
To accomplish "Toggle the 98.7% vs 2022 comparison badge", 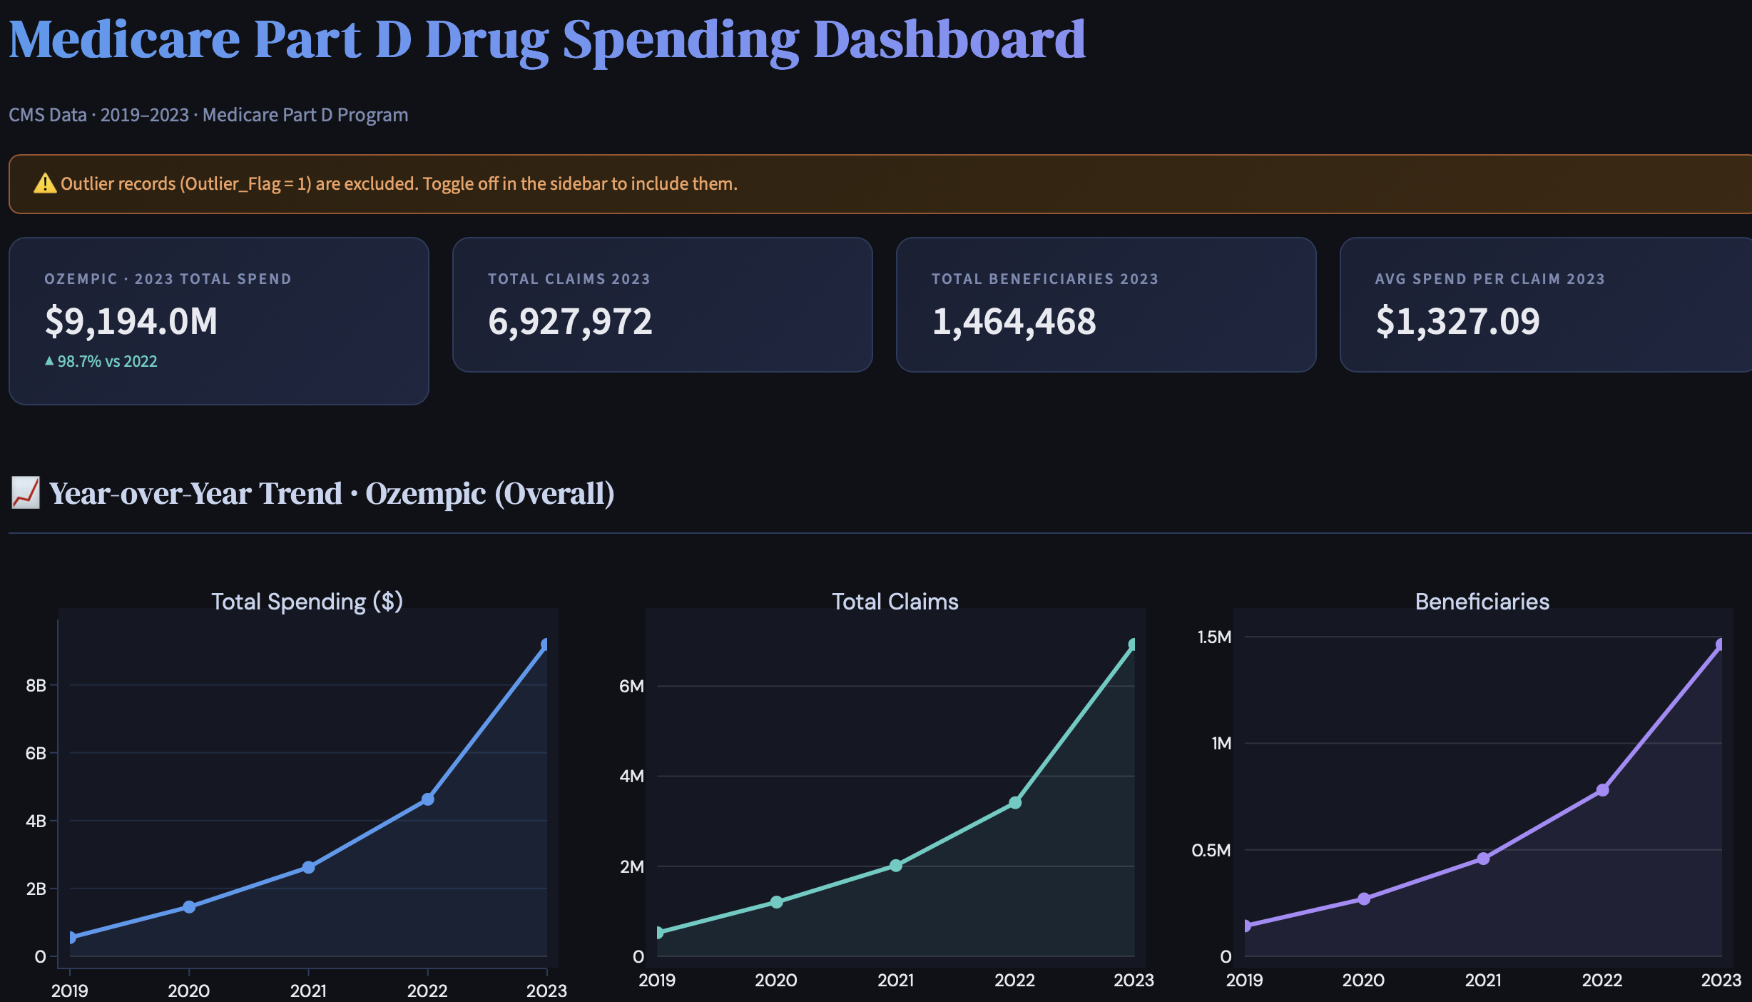I will [x=101, y=361].
